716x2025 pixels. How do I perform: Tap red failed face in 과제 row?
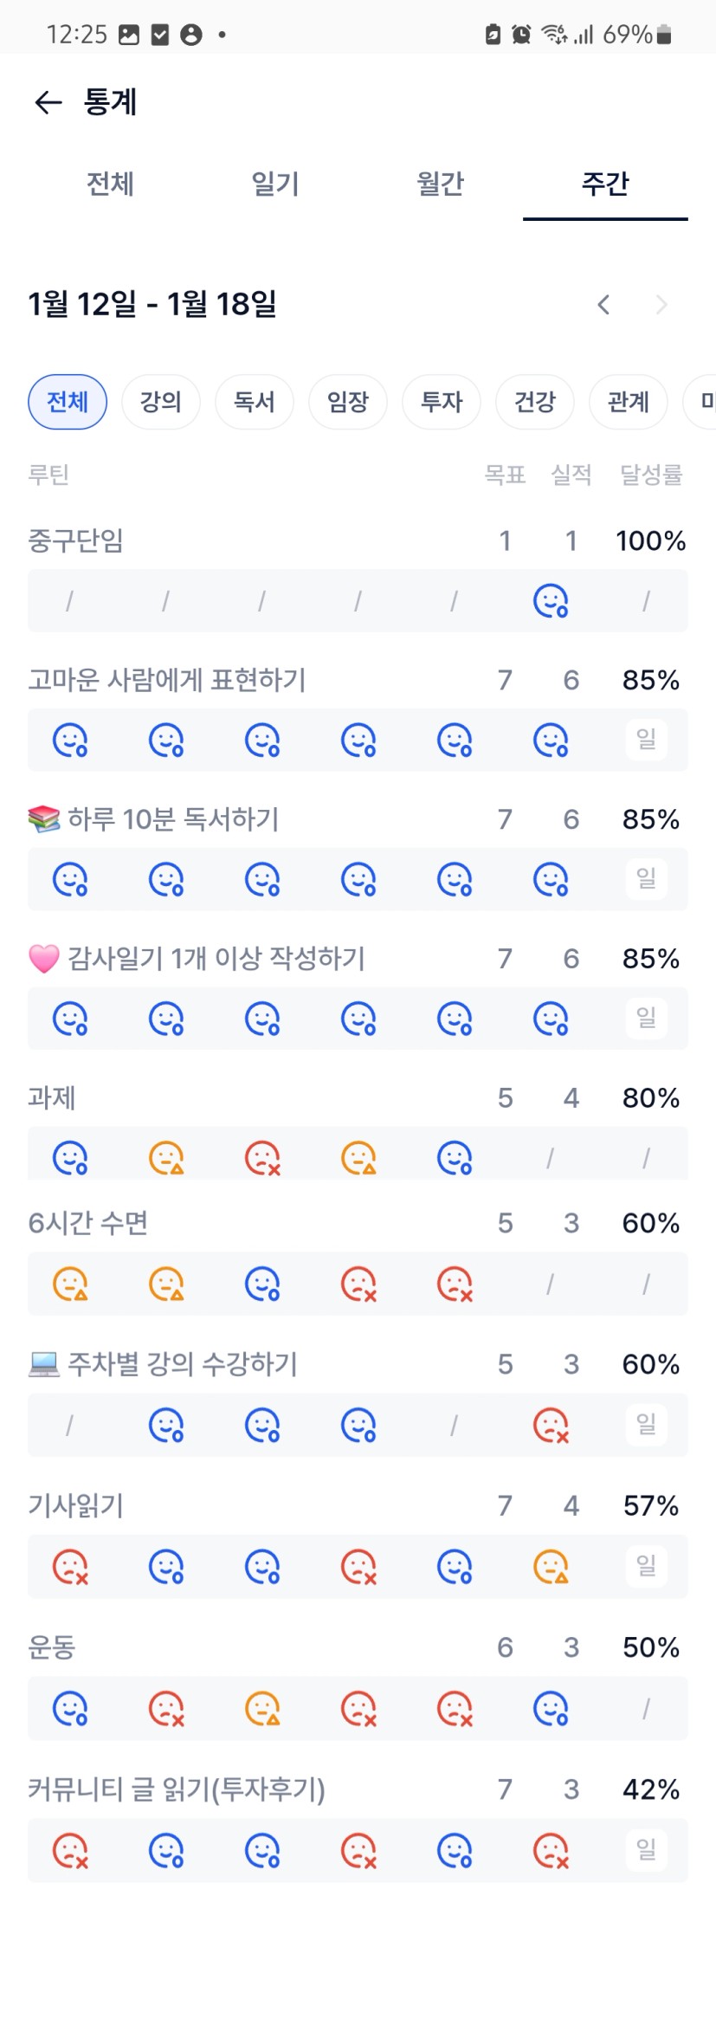pyautogui.click(x=262, y=1157)
